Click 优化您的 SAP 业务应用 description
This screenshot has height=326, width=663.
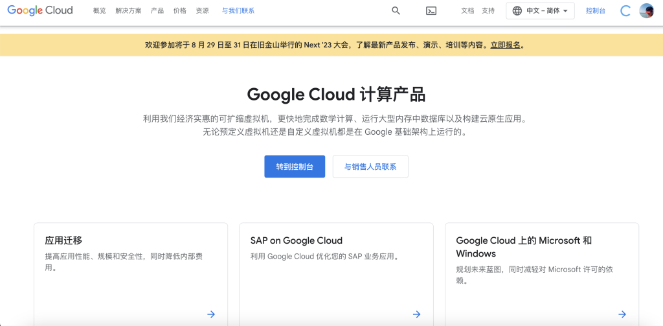325,257
